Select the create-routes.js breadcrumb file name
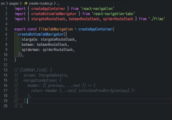The width and height of the screenshot is (172, 120). pos(41,4)
